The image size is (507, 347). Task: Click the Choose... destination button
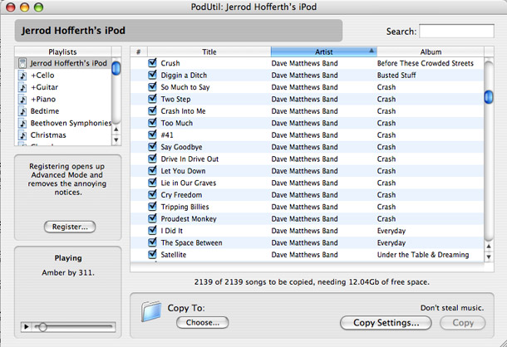tap(203, 322)
